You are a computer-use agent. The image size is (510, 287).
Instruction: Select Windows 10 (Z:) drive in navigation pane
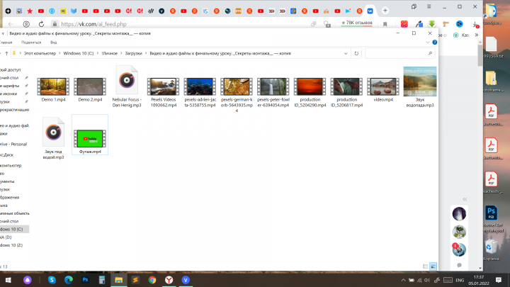[x=12, y=245]
